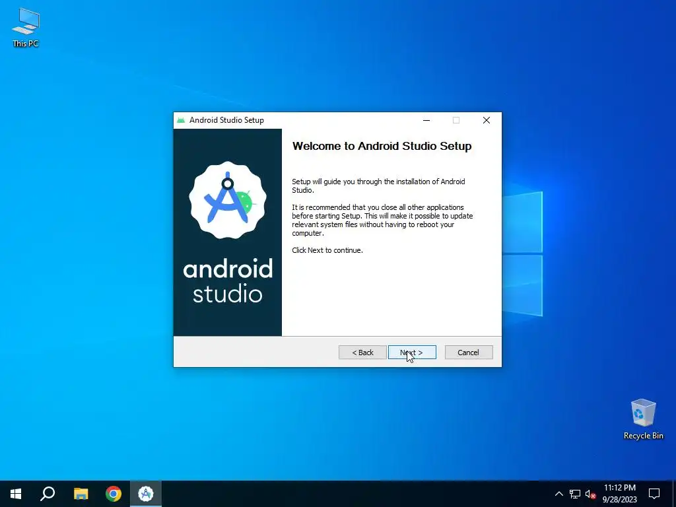Launch Google Chrome from taskbar
This screenshot has height=507, width=676.
[x=114, y=494]
